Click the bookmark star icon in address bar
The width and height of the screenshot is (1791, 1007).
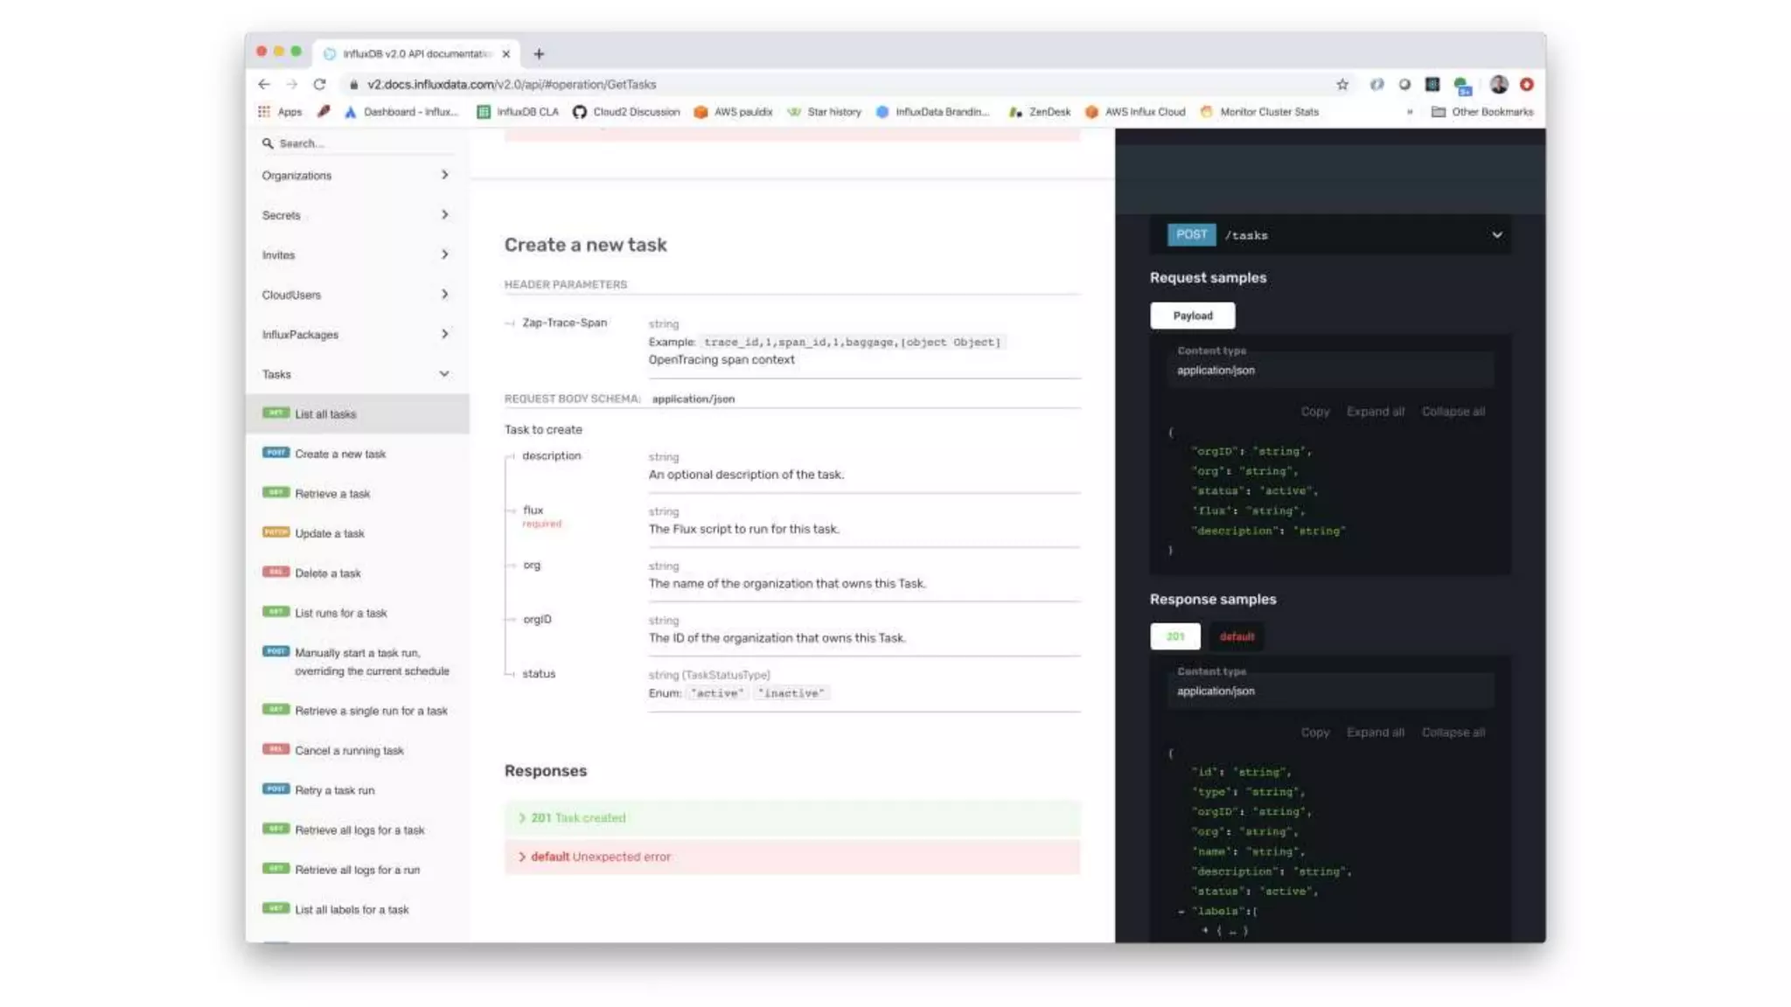[1342, 84]
